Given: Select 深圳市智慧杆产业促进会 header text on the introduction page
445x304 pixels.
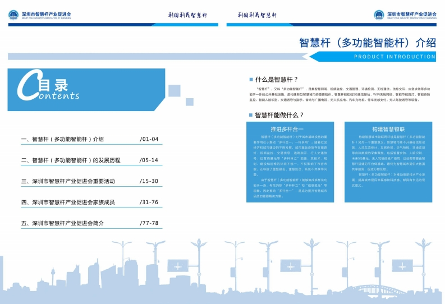Looking at the screenshot, I should (x=412, y=14).
